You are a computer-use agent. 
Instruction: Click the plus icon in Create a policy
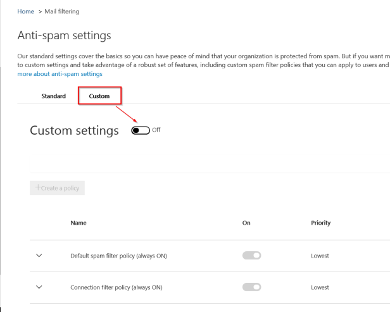(x=38, y=187)
